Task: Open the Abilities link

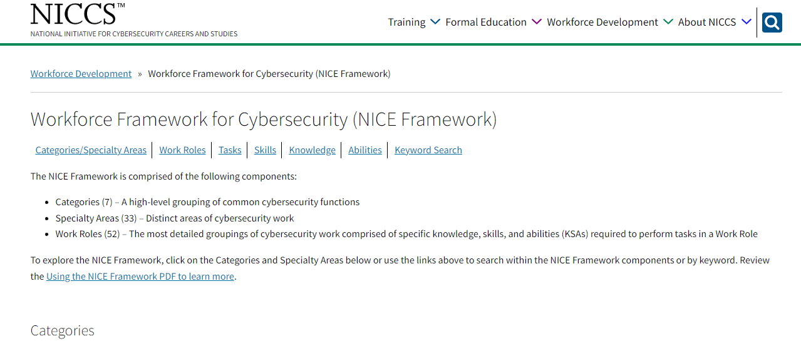Action: [x=365, y=150]
